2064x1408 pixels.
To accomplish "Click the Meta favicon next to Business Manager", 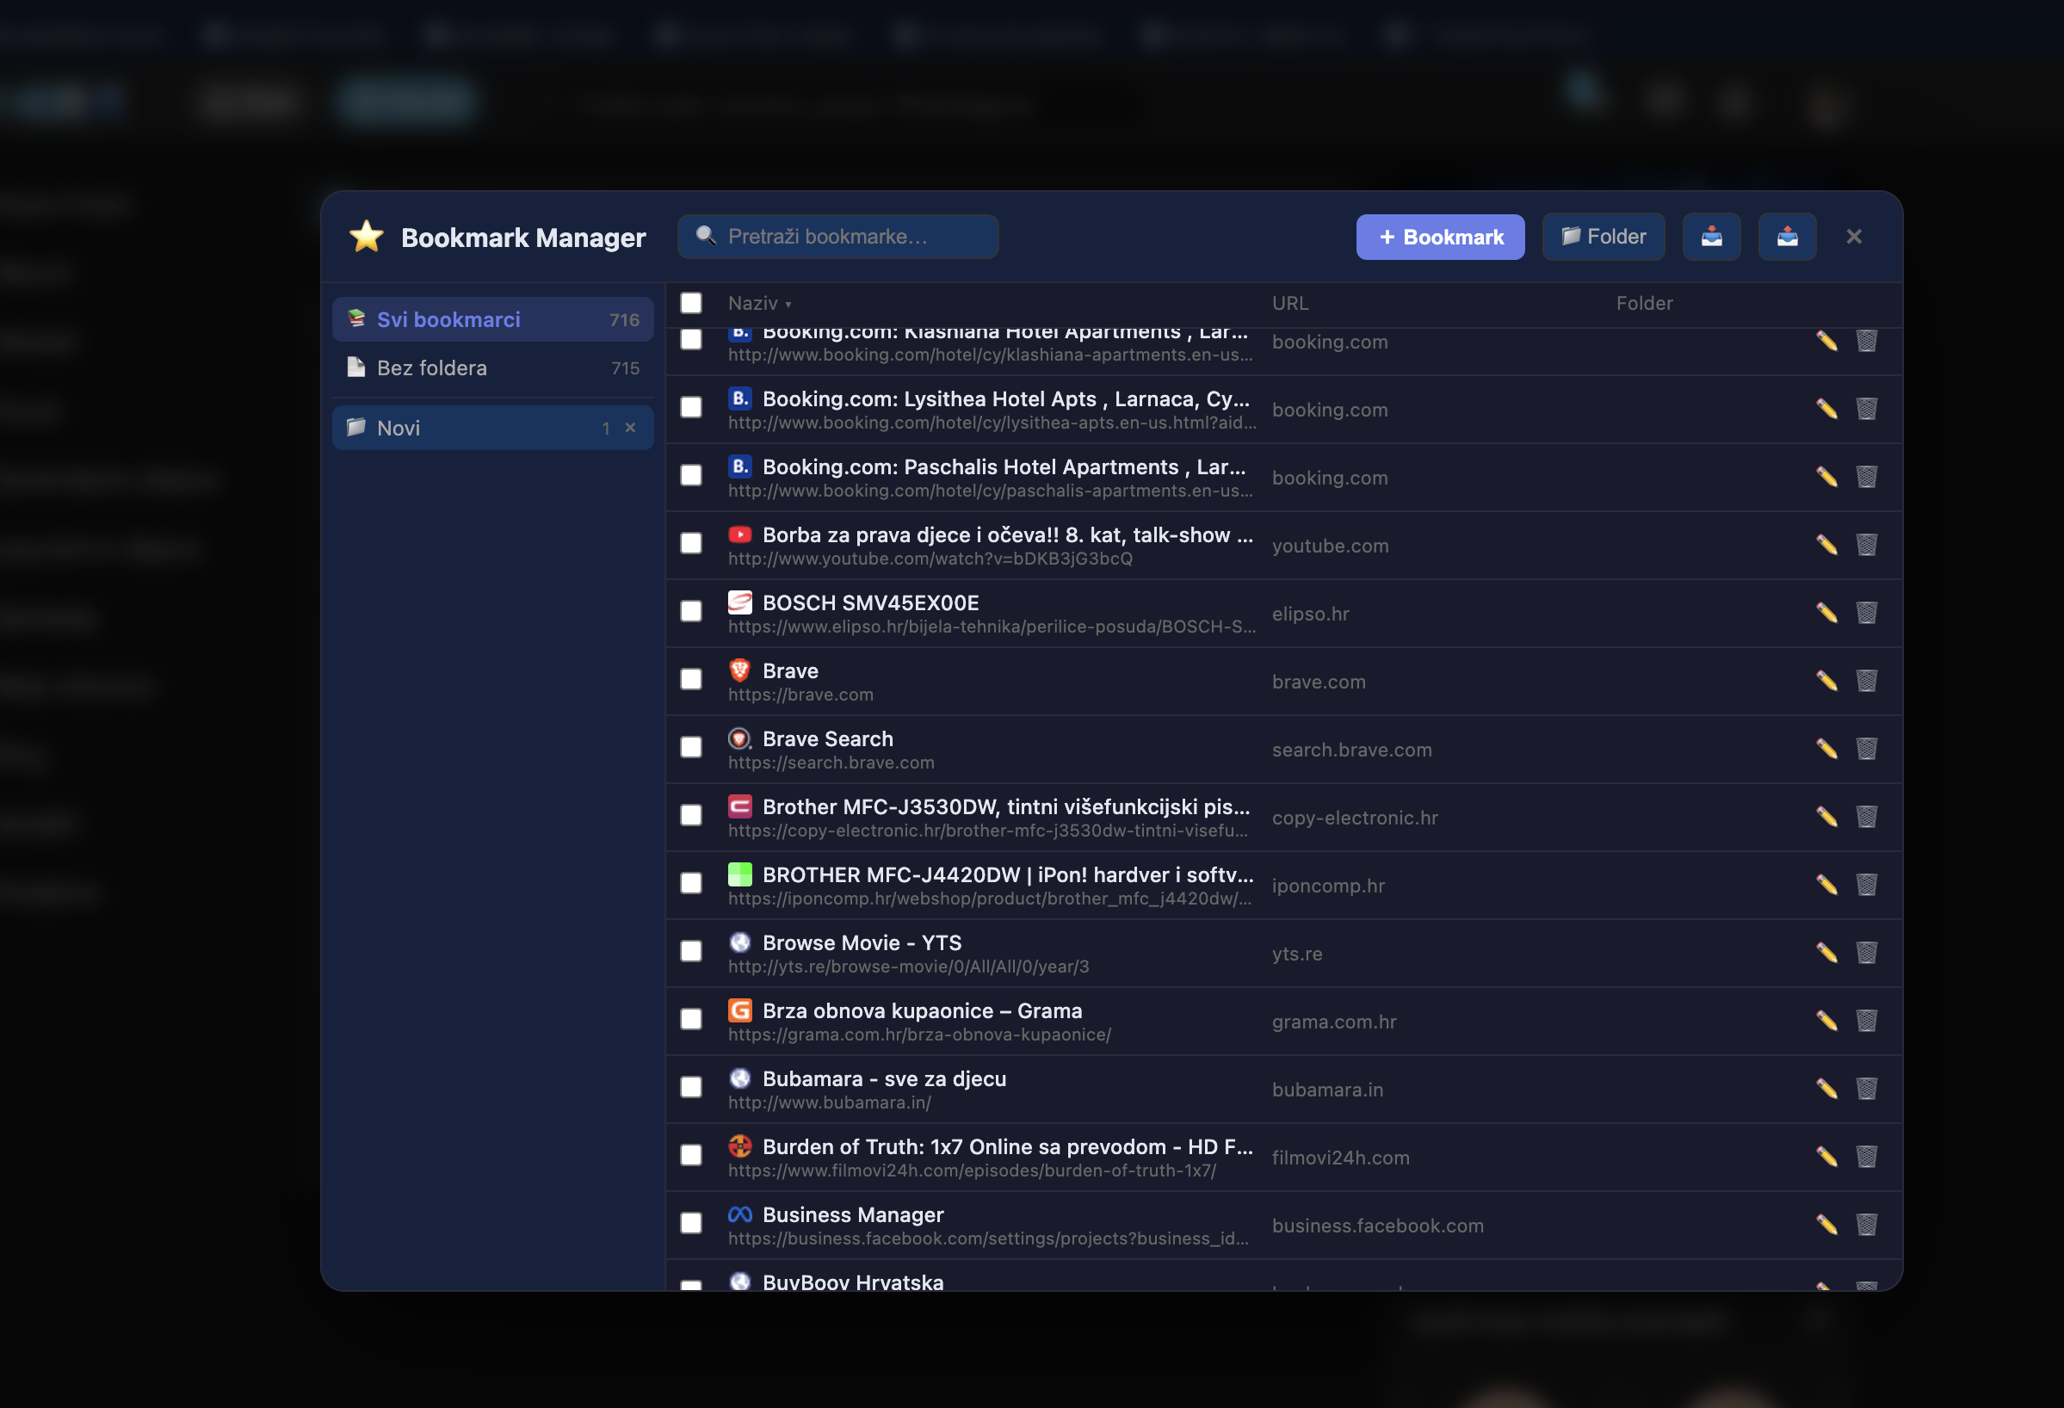I will [x=741, y=1214].
